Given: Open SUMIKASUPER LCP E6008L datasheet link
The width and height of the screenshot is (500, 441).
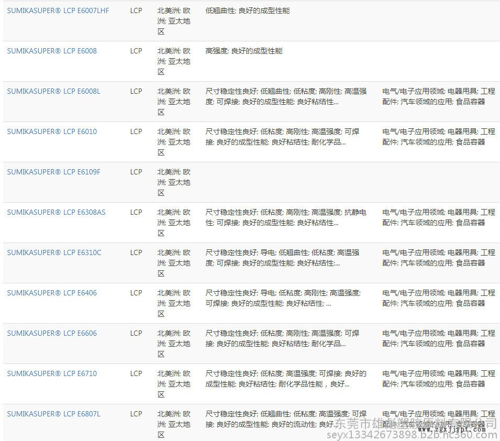Looking at the screenshot, I should point(54,91).
